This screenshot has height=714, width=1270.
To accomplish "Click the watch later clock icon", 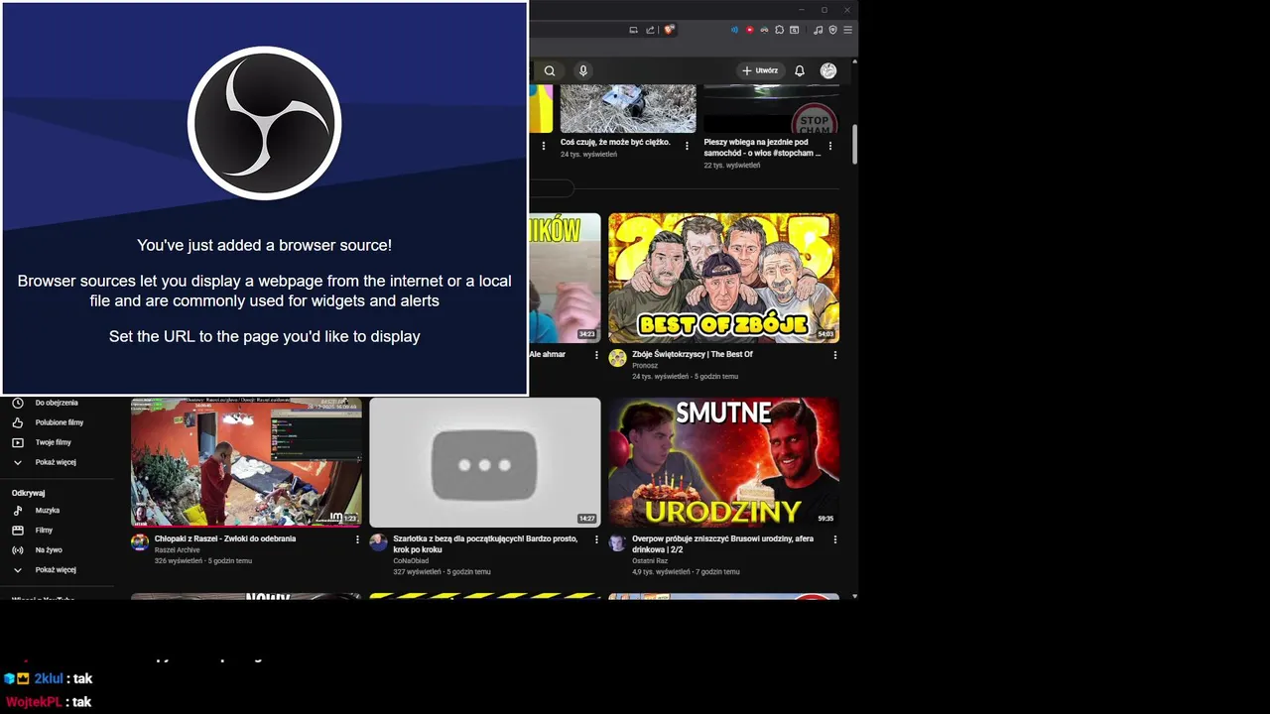I will (x=17, y=403).
